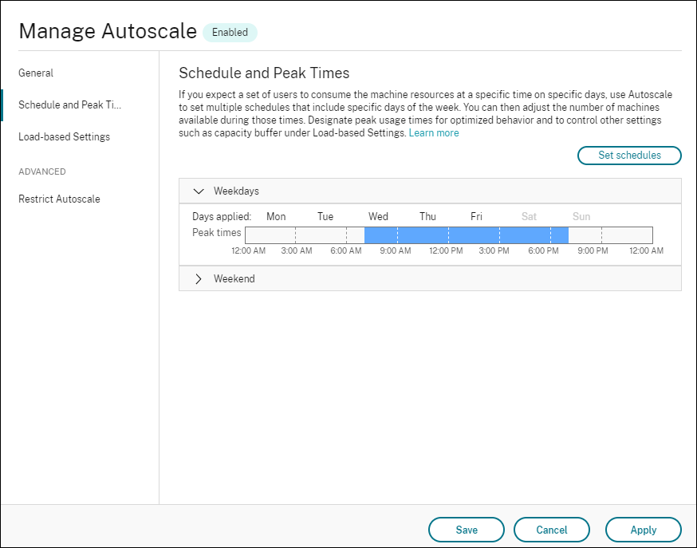Click the 9:00 AM timeline segment
697x548 pixels.
click(x=395, y=234)
